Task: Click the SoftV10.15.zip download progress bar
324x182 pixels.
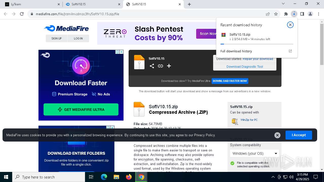Action: click(257, 44)
